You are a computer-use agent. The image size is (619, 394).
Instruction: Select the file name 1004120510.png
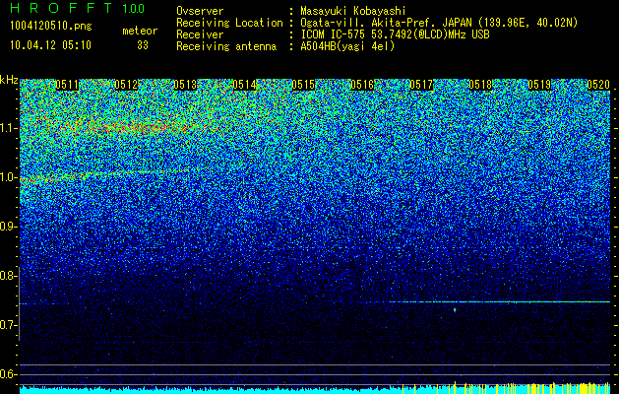coord(51,27)
